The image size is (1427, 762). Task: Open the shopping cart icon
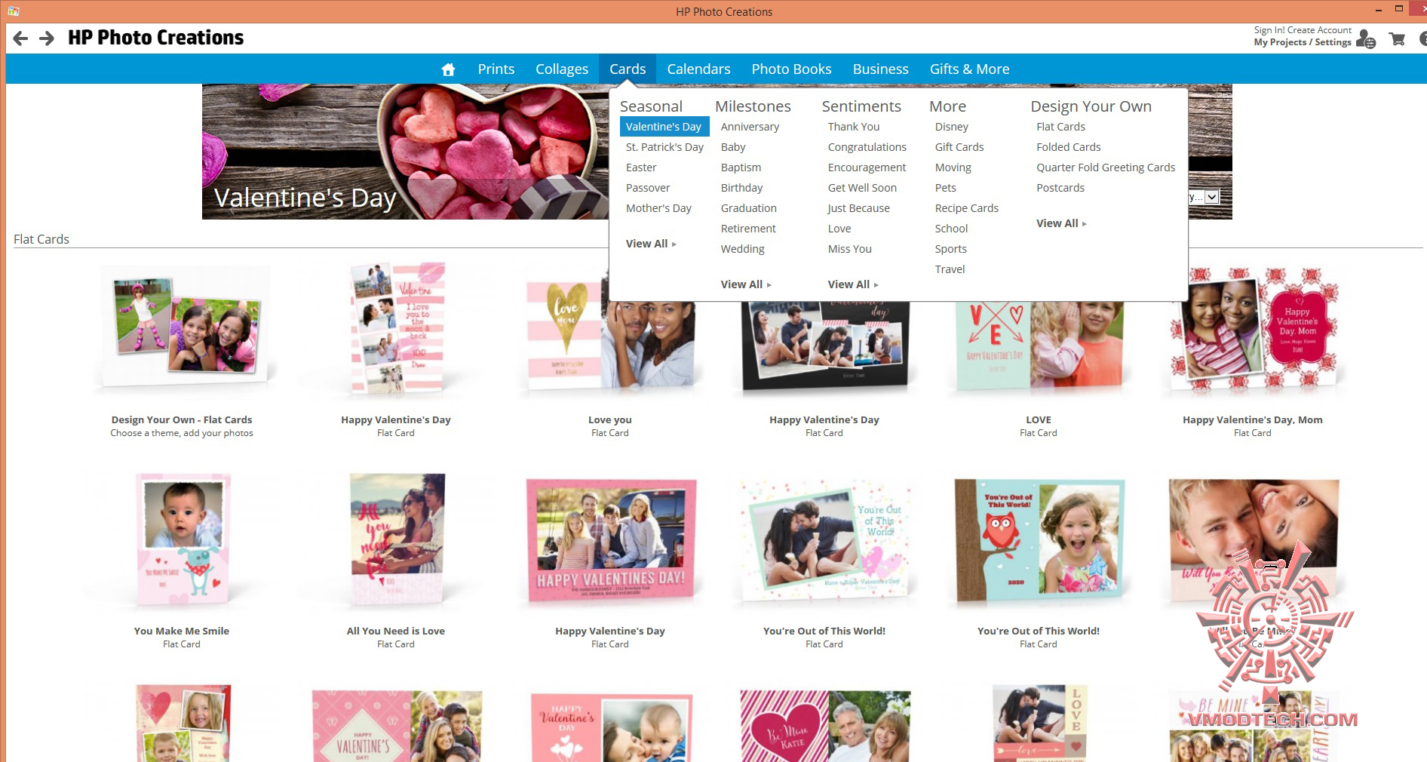(1397, 39)
